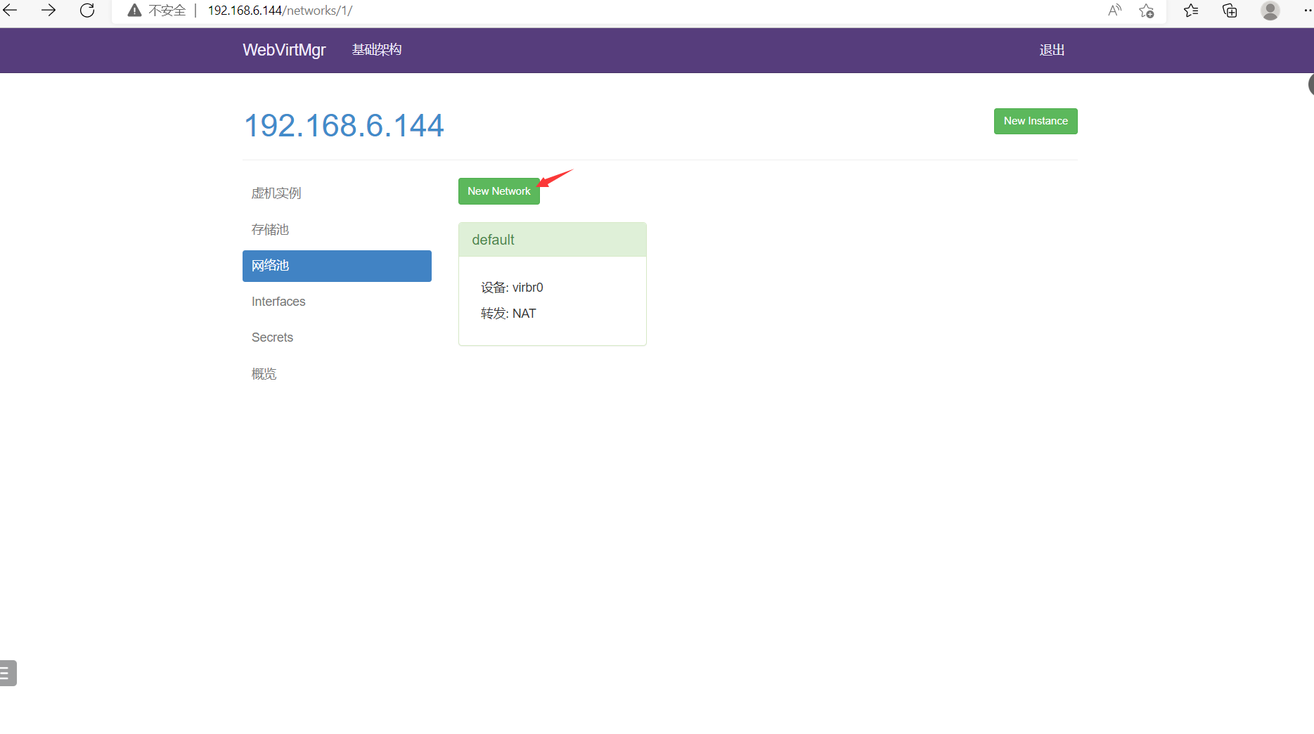The image size is (1314, 734).
Task: Open the favorites list
Action: click(1191, 11)
